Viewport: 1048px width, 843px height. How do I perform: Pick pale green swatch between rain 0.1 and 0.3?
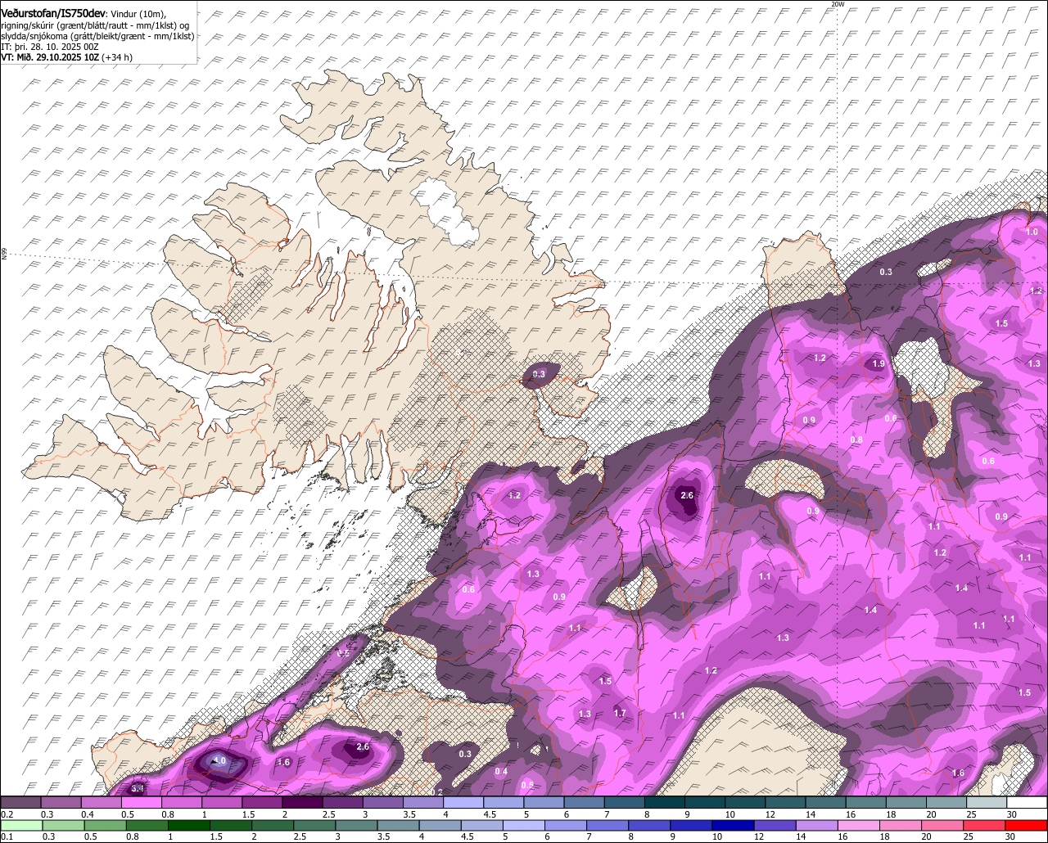click(x=21, y=825)
